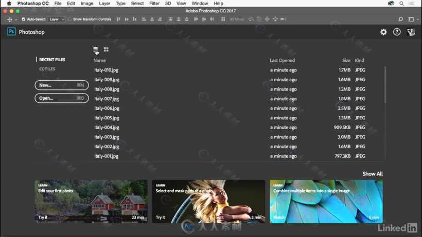
Task: Sort by Last Opened column header
Action: tap(283, 61)
